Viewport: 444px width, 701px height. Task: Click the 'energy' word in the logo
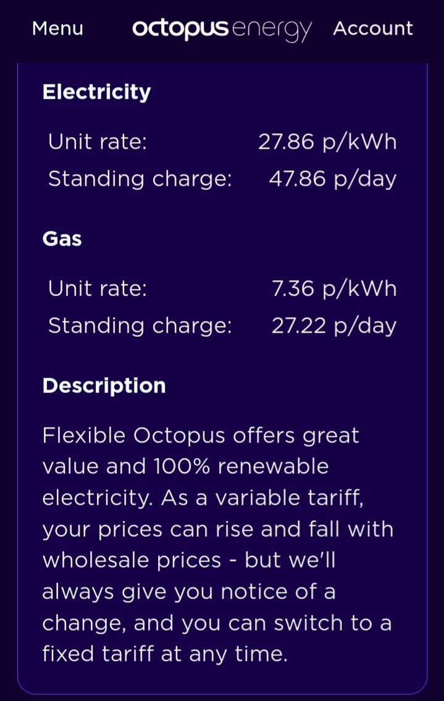[x=272, y=30]
